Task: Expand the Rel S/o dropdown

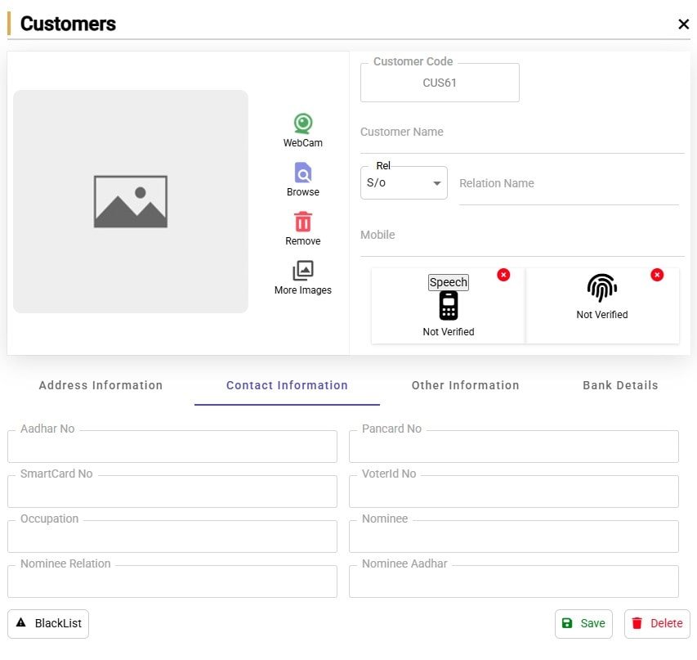Action: (404, 183)
